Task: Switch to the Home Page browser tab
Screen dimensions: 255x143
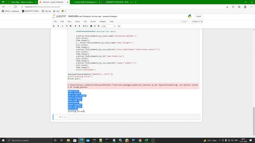Action: [22, 2]
